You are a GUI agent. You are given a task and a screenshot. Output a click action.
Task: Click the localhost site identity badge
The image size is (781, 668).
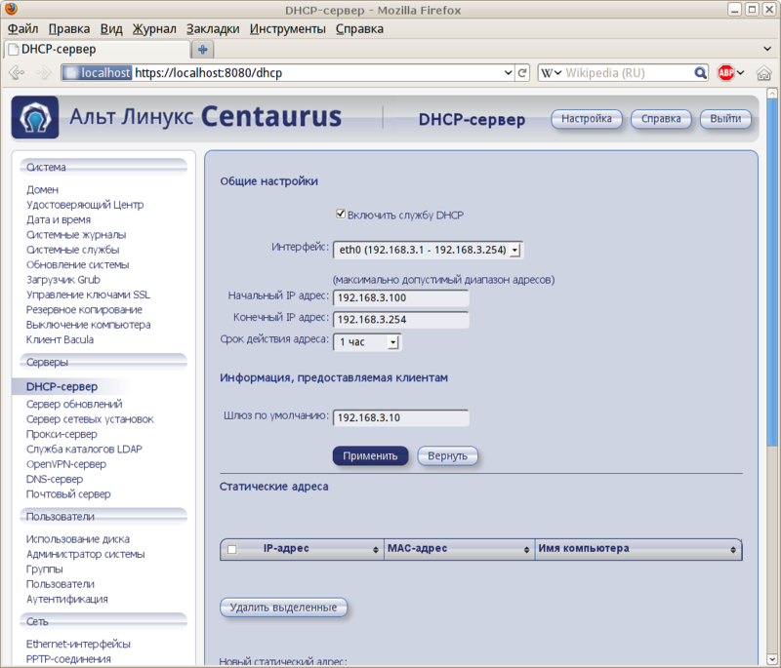pos(97,73)
